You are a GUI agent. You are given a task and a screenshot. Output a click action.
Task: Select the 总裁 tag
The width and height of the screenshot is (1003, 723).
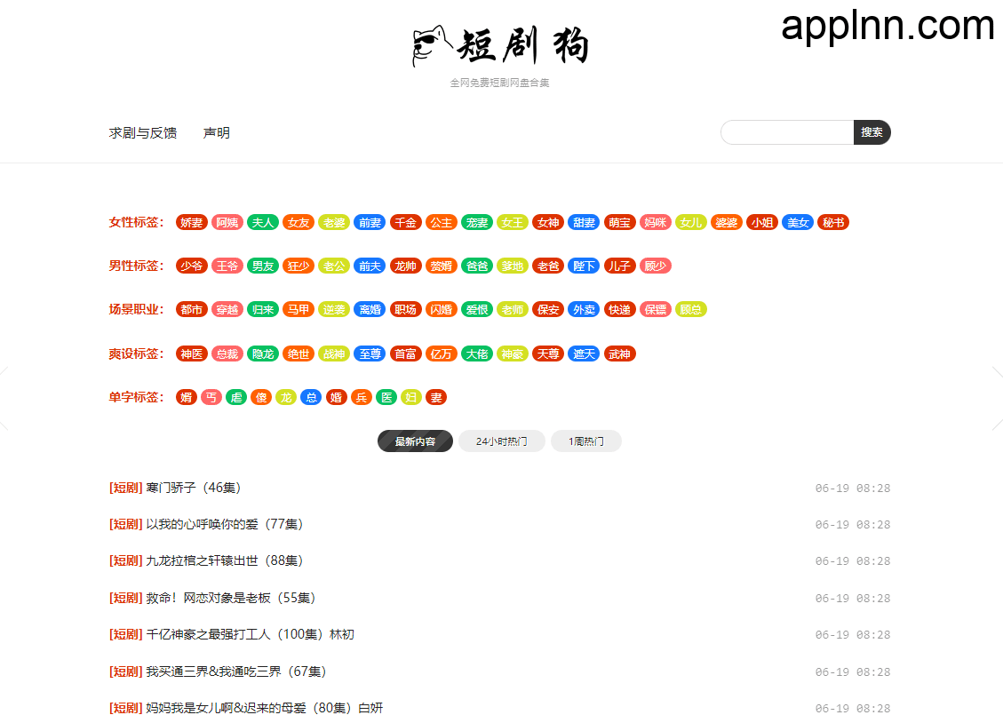(227, 354)
